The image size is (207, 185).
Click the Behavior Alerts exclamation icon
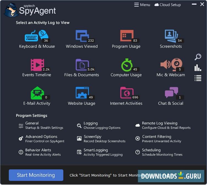[21, 152]
